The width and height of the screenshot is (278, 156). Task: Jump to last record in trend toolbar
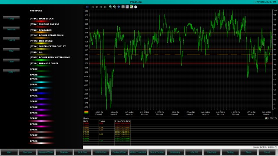pos(105,7)
